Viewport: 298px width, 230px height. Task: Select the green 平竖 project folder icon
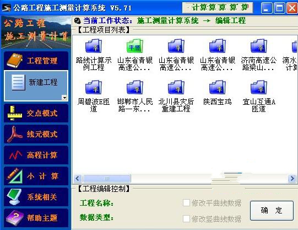[x=135, y=46]
